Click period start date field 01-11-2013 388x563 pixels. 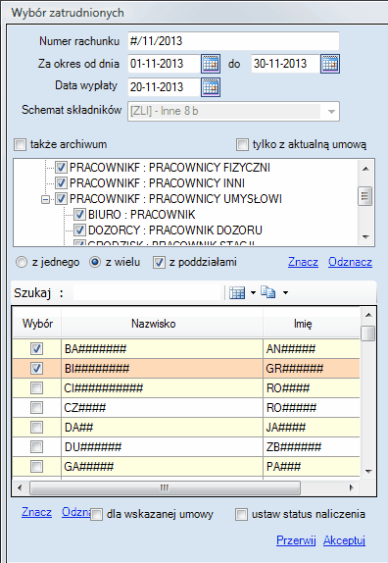coord(164,64)
